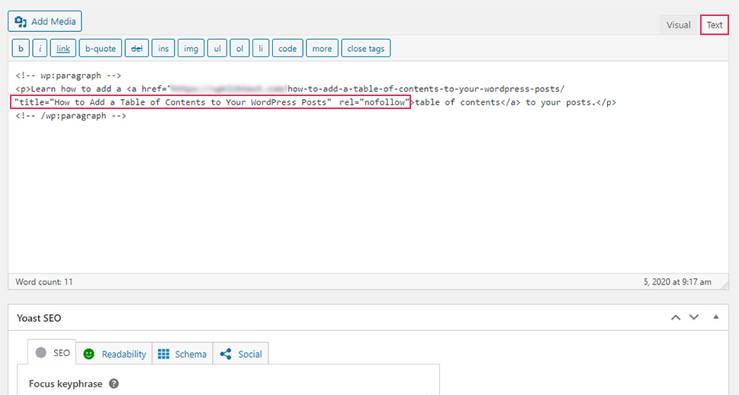Click the close tags button
Viewport: 739px width, 395px height.
366,49
